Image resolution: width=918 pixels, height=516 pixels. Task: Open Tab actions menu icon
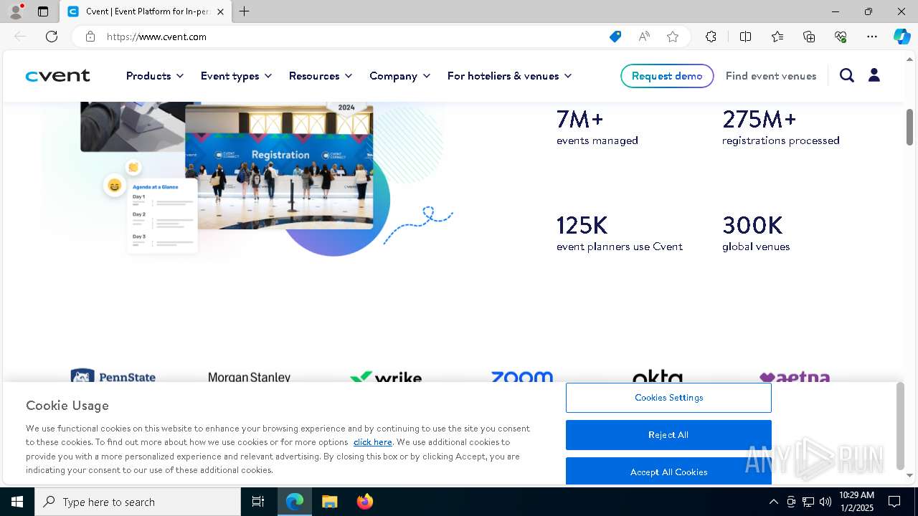[43, 11]
